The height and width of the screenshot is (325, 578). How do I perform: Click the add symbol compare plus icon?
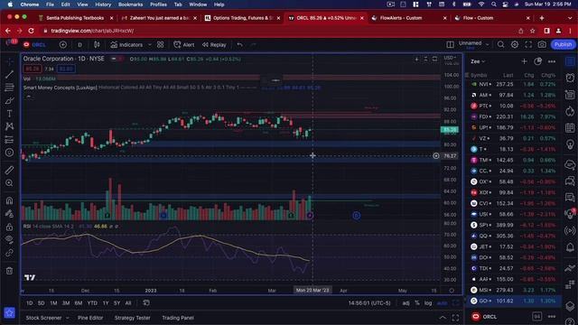pyautogui.click(x=63, y=44)
